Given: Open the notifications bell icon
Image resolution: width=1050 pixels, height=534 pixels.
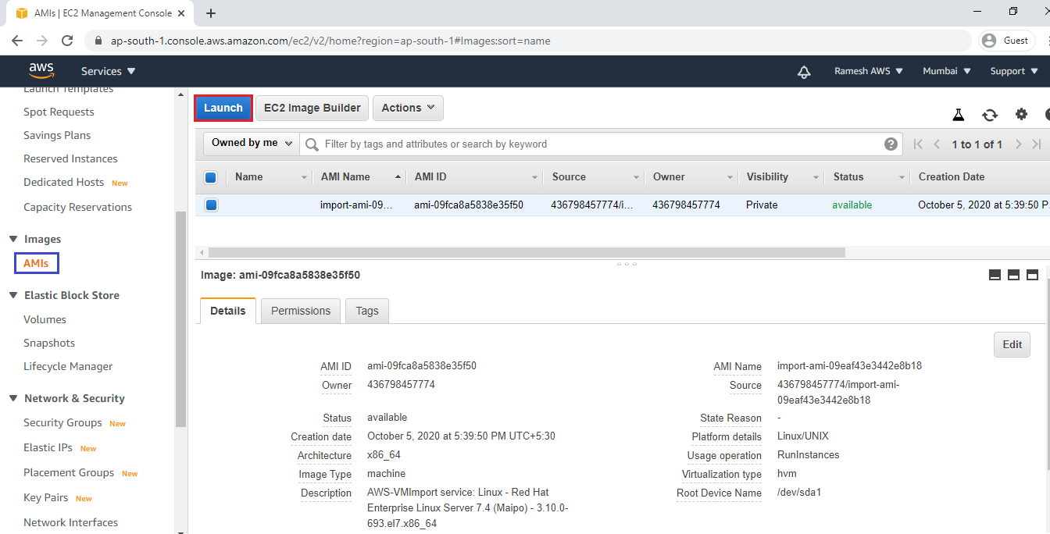Looking at the screenshot, I should tap(804, 71).
